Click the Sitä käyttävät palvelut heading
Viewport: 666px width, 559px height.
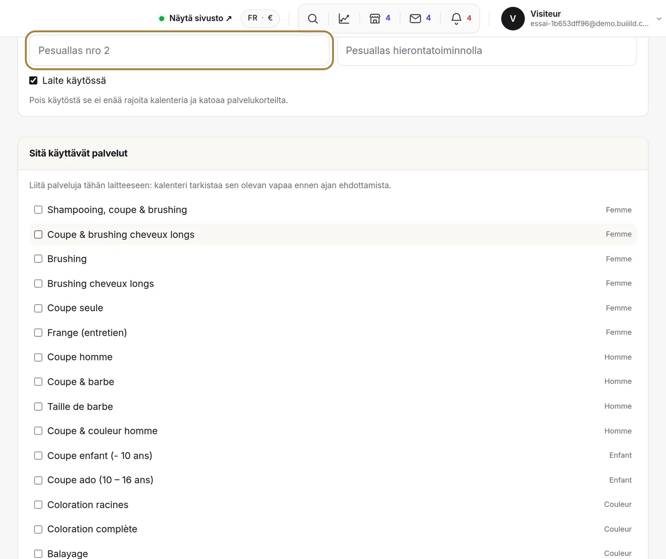(78, 153)
